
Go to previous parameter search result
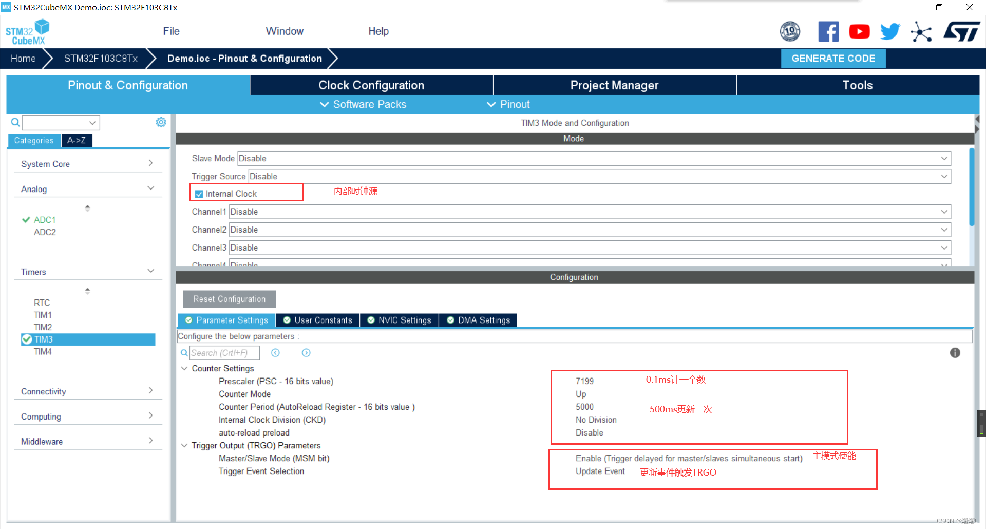pyautogui.click(x=275, y=353)
